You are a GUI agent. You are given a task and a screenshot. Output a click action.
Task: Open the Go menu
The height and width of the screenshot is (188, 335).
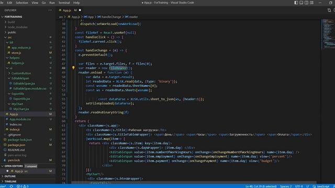[44, 3]
